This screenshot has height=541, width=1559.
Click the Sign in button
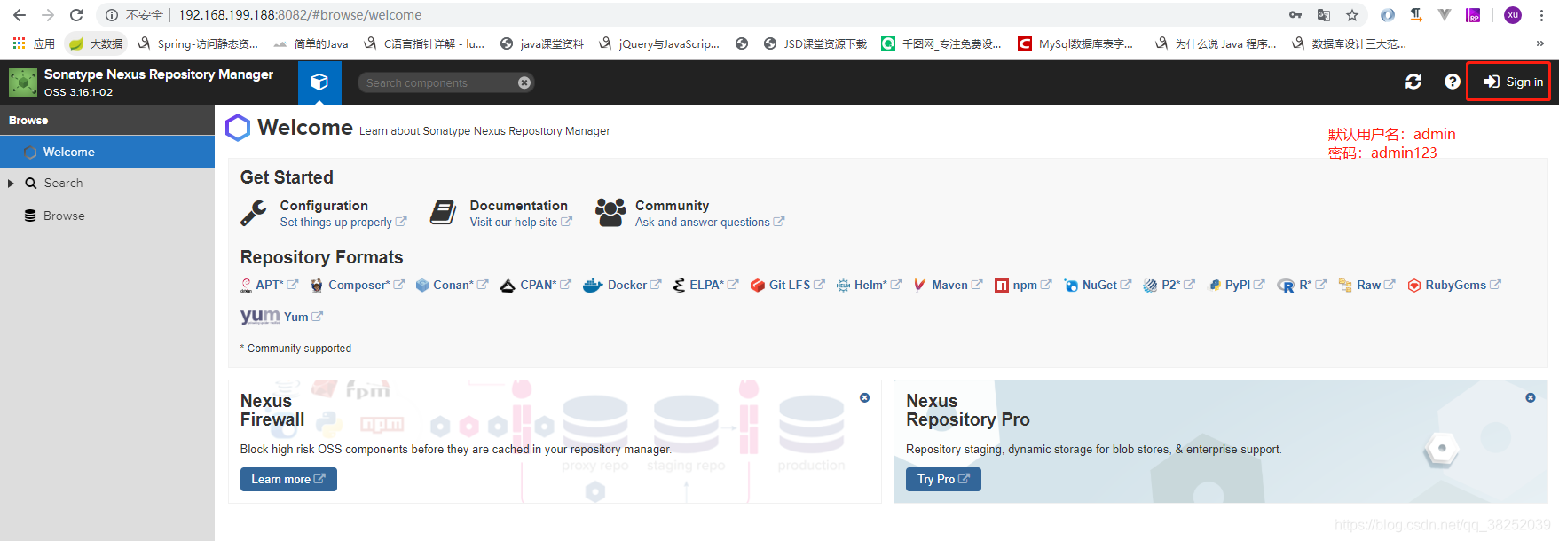(x=1514, y=82)
